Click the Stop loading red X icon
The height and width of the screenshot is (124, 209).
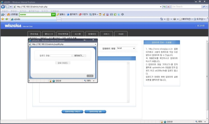(x=169, y=6)
